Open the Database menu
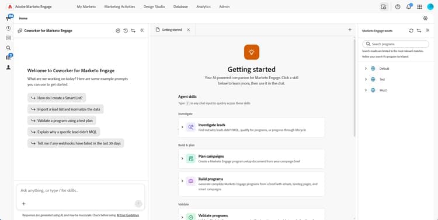The image size is (438, 220). coord(180,6)
